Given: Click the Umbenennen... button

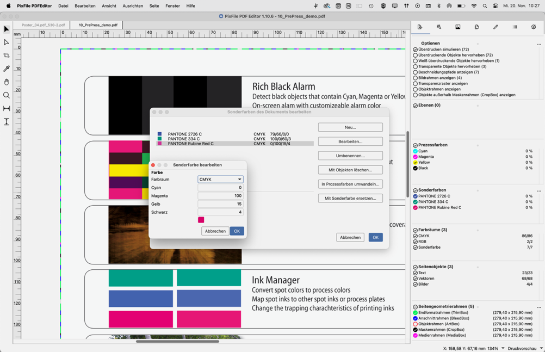Looking at the screenshot, I should (x=350, y=156).
